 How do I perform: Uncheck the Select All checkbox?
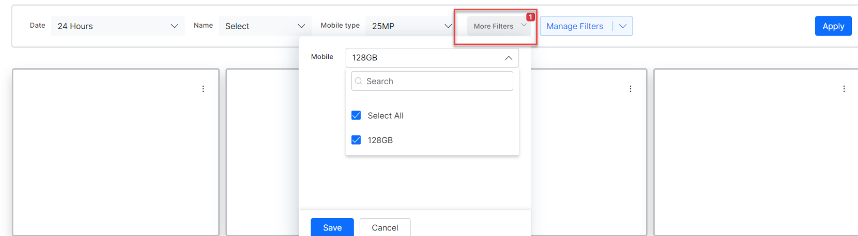356,116
